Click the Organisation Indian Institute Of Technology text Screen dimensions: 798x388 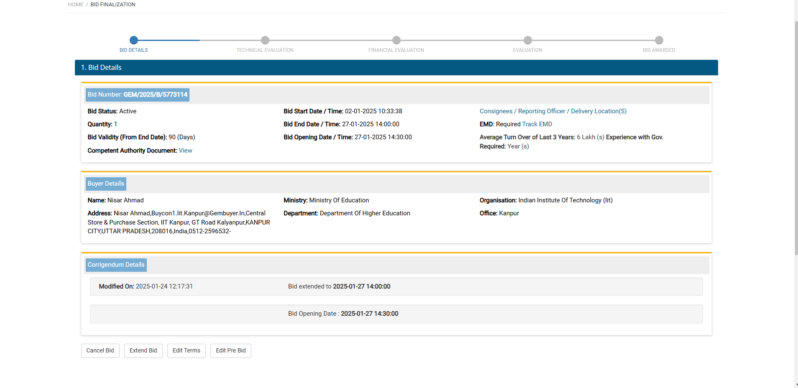pyautogui.click(x=546, y=200)
